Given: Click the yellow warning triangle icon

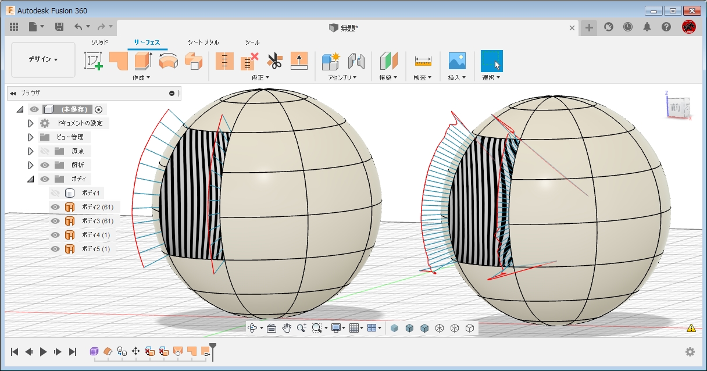Looking at the screenshot, I should point(691,328).
